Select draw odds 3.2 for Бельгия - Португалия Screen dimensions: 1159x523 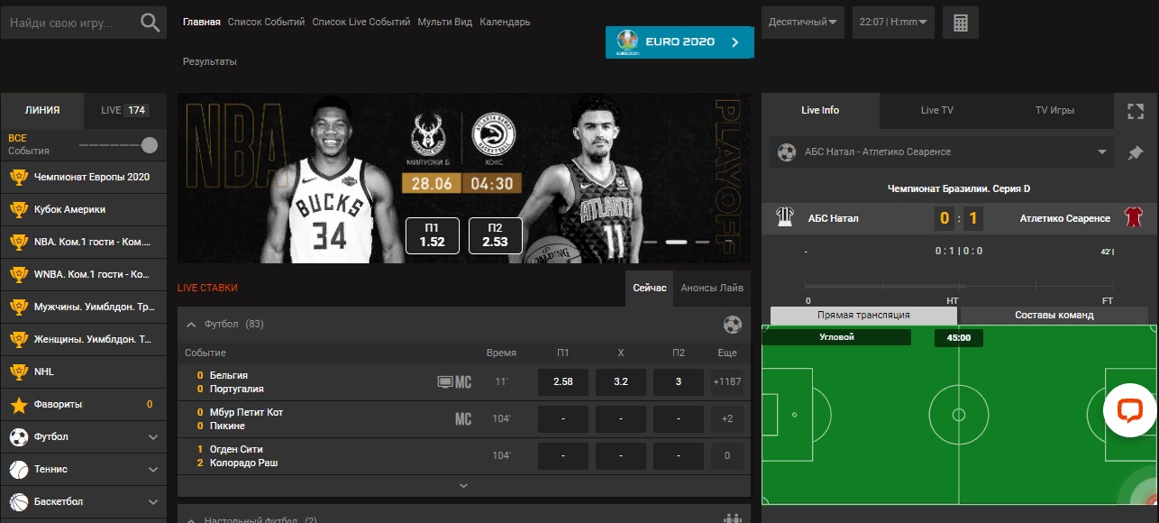(621, 382)
